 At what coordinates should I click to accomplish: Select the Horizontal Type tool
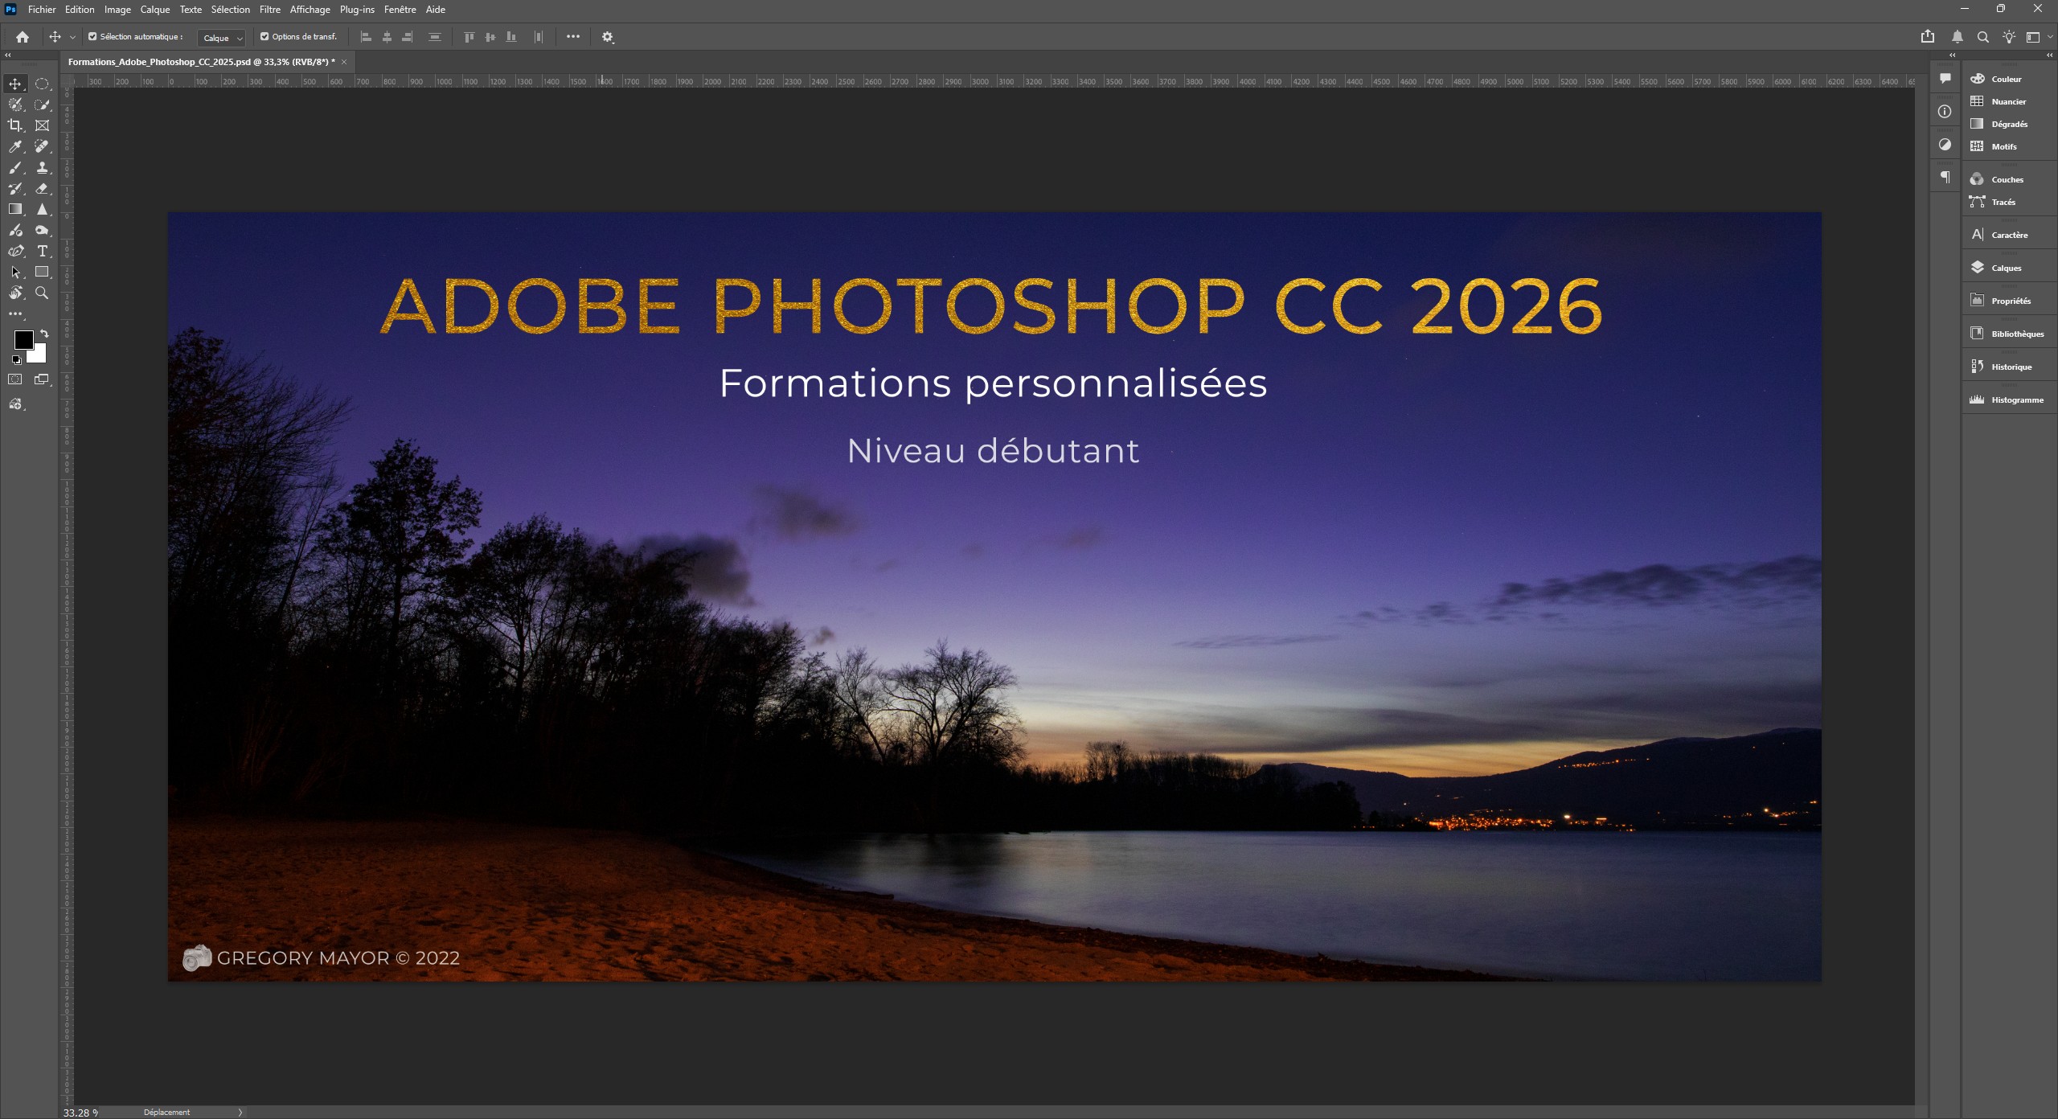(42, 251)
